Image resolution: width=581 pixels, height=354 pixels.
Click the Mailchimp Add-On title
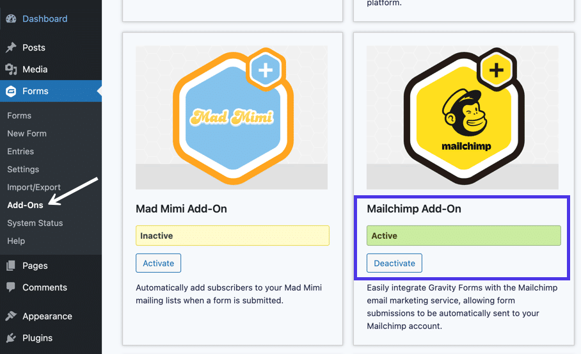tap(414, 209)
